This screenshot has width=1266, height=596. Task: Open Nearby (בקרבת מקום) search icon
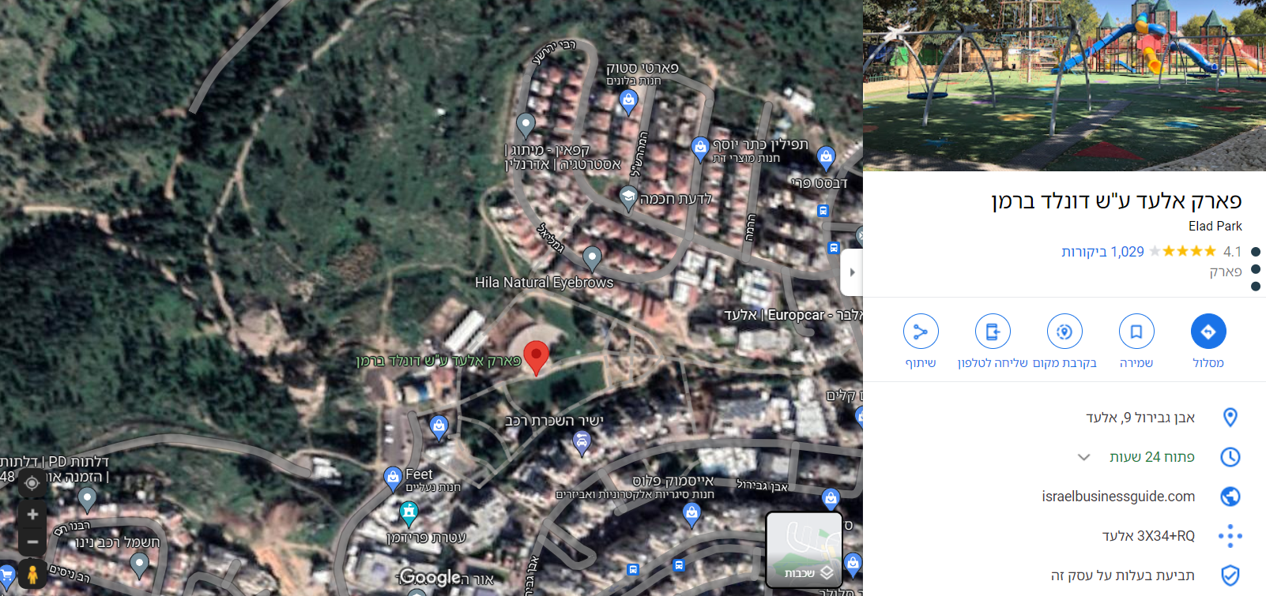1064,332
